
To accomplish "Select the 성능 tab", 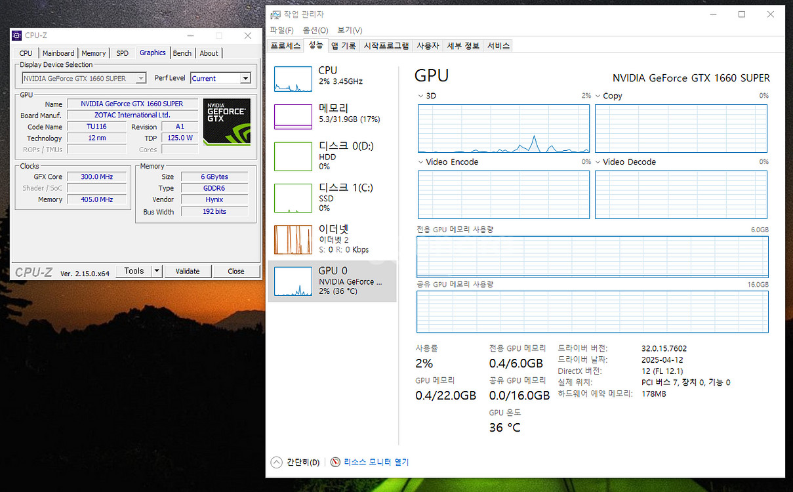I will [x=316, y=45].
